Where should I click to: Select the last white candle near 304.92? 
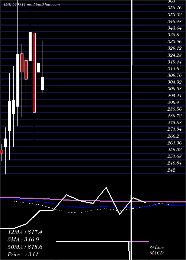[x=42, y=84]
